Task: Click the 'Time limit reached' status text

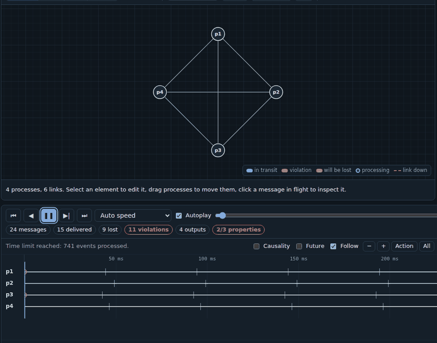Action: 67,246
